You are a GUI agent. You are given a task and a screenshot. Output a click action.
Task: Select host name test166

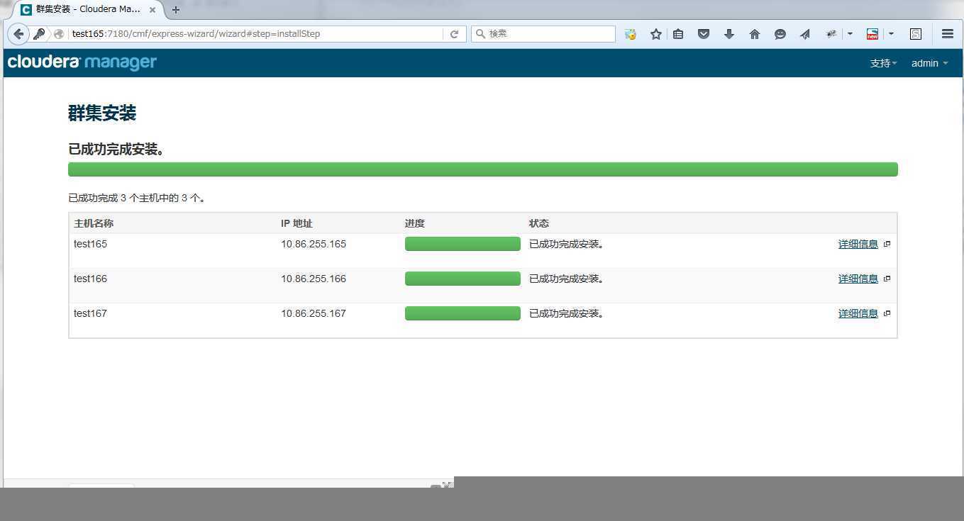(90, 279)
